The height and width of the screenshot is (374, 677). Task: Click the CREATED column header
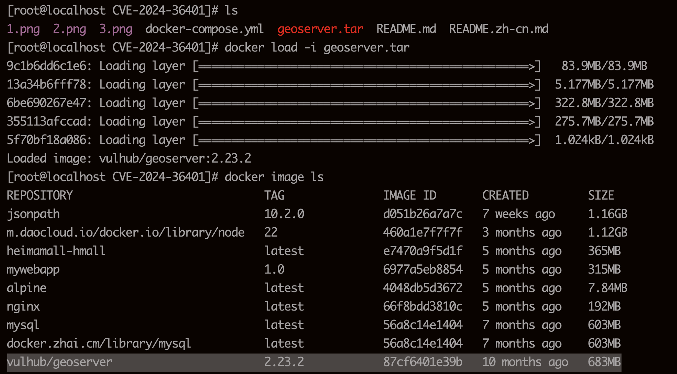click(505, 196)
